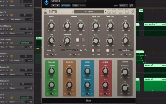Screen dimensions: 166x104
Task: Click the Random preset button
Action: 120,12
